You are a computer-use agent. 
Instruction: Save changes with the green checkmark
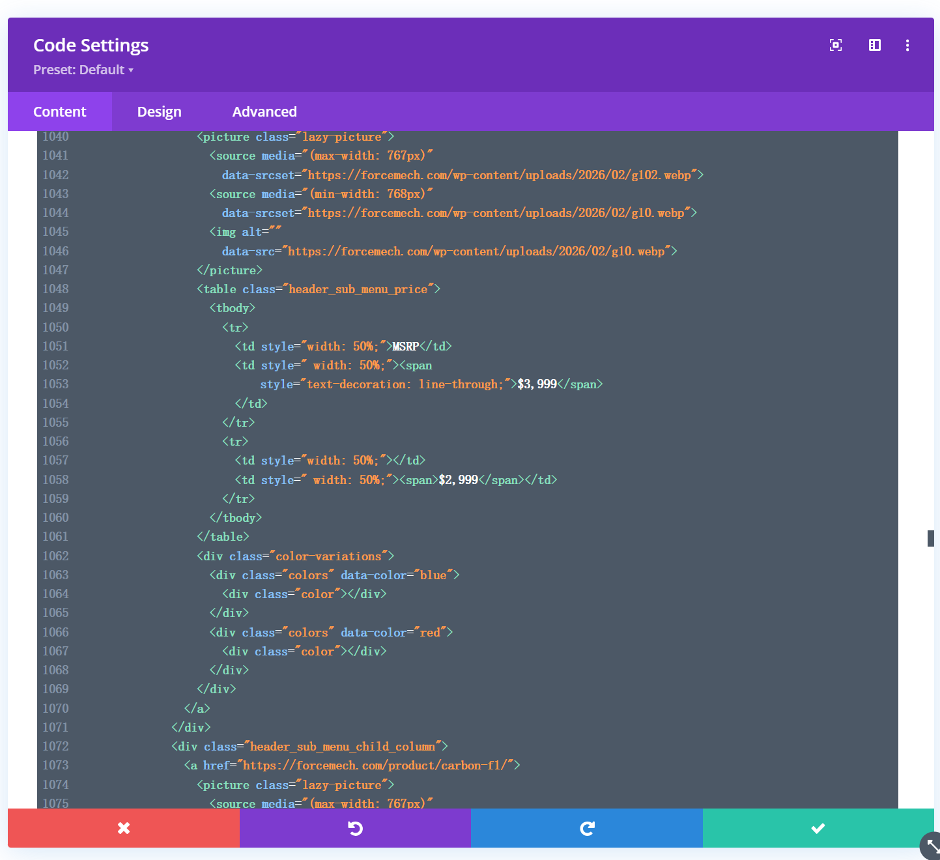818,828
